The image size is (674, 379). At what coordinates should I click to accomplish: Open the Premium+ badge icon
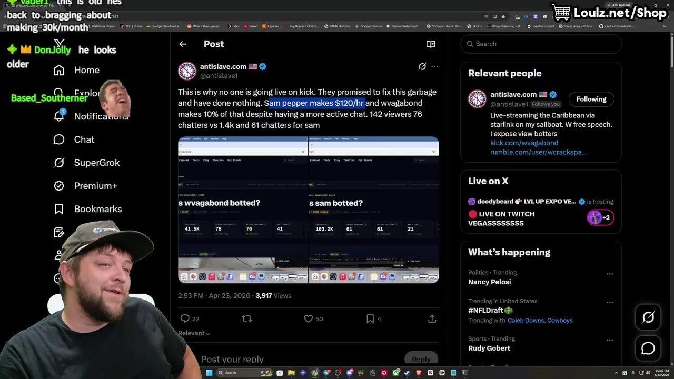59,186
